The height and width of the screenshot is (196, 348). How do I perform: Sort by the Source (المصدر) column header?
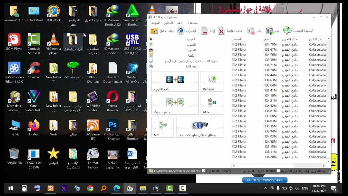pyautogui.click(x=247, y=39)
